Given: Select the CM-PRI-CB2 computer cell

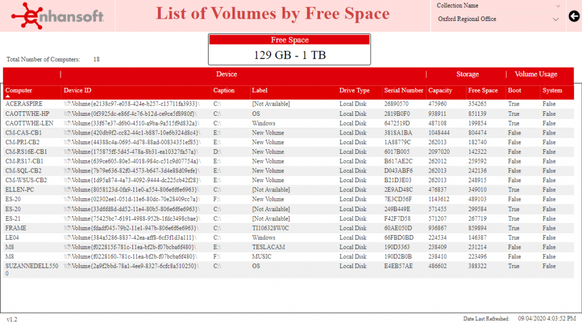Looking at the screenshot, I should coord(22,142).
